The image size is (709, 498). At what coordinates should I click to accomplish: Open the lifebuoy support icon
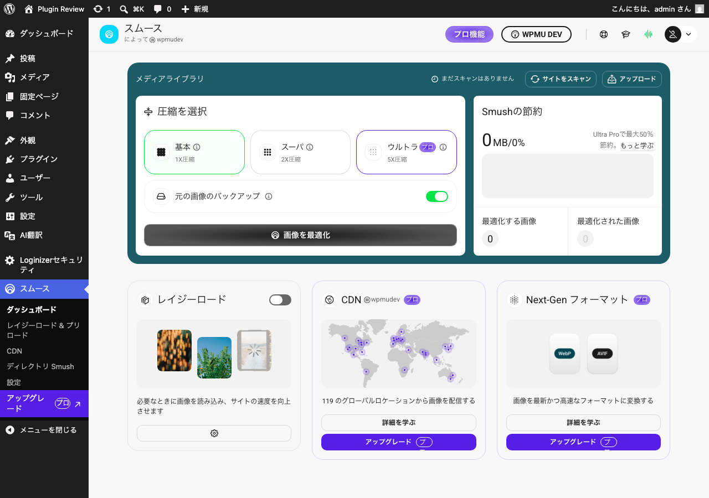(x=604, y=34)
